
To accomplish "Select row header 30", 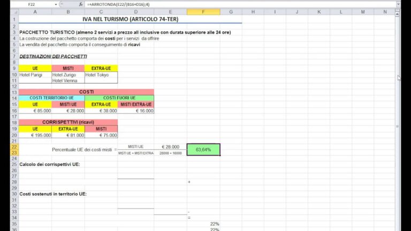I will (14, 194).
